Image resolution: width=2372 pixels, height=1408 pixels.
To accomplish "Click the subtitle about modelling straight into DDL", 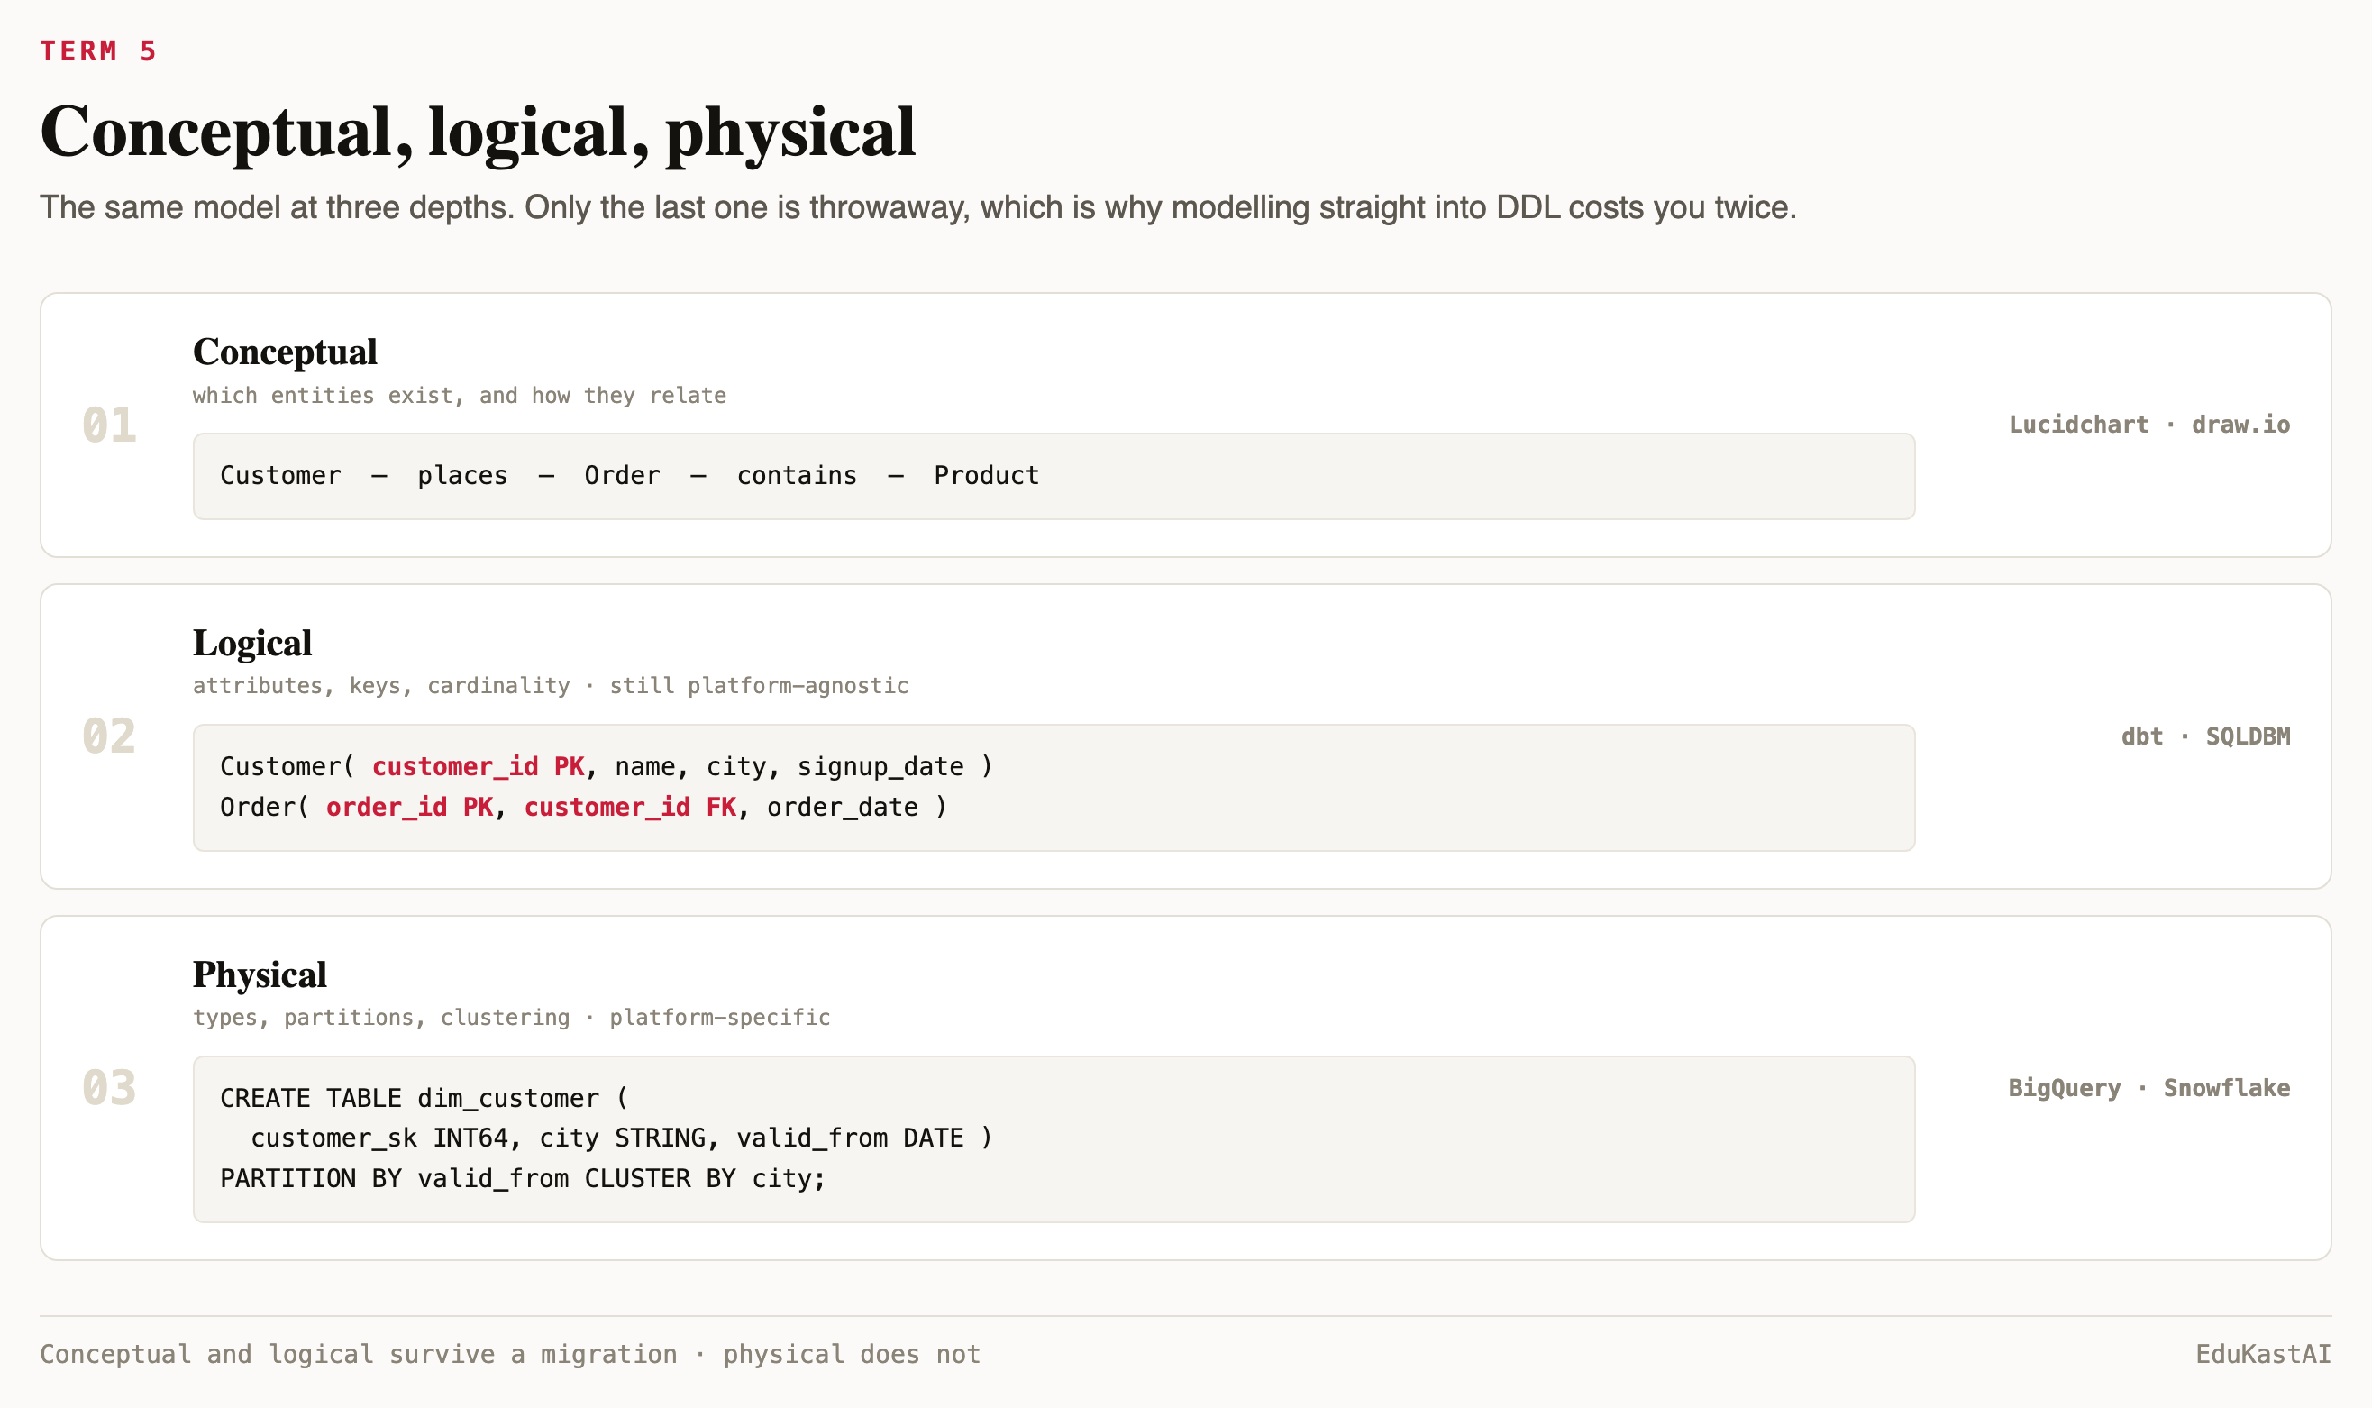I will coord(918,208).
